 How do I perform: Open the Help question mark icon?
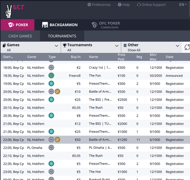click(119, 5)
